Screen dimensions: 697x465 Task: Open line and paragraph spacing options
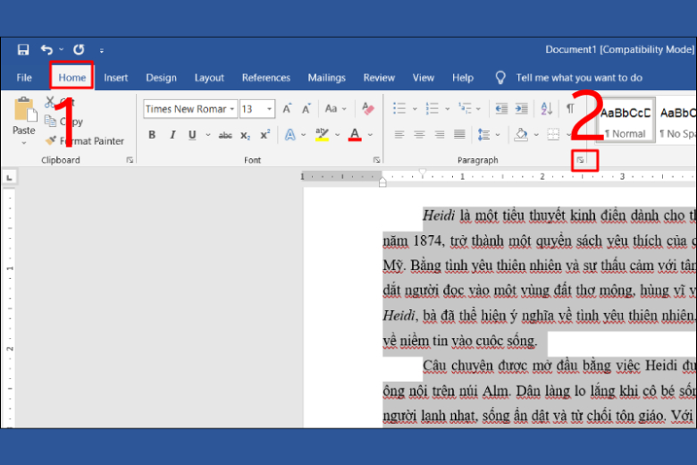click(483, 135)
